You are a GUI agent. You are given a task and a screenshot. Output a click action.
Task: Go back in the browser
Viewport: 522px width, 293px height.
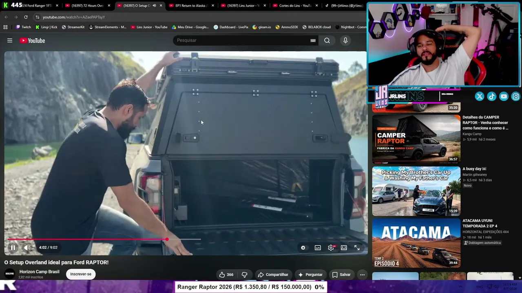(6, 17)
